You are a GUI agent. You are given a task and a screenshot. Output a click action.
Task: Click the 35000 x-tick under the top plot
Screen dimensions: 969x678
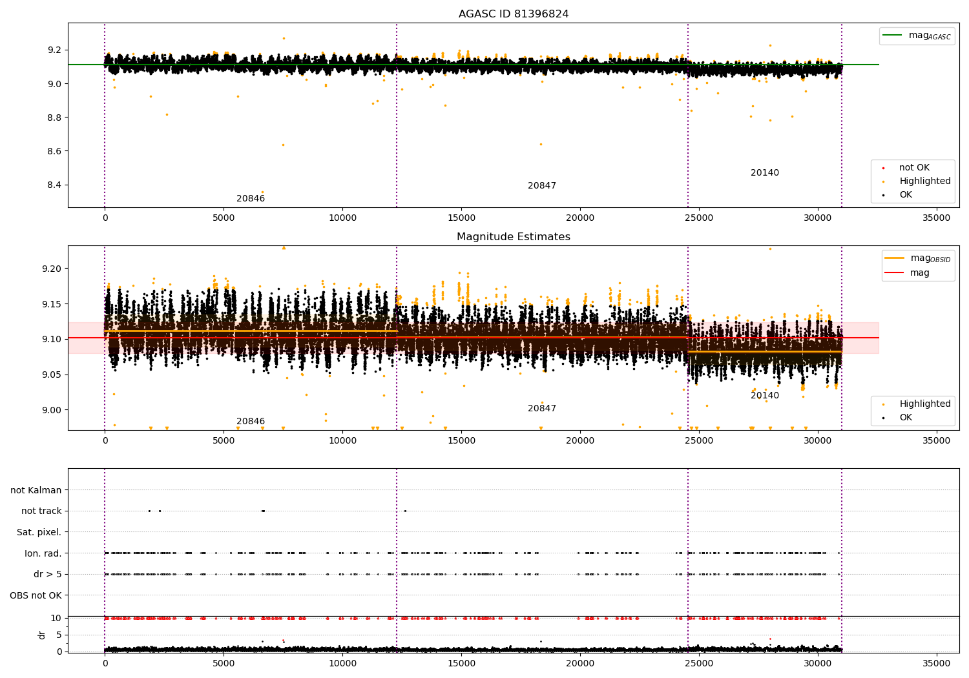point(937,218)
